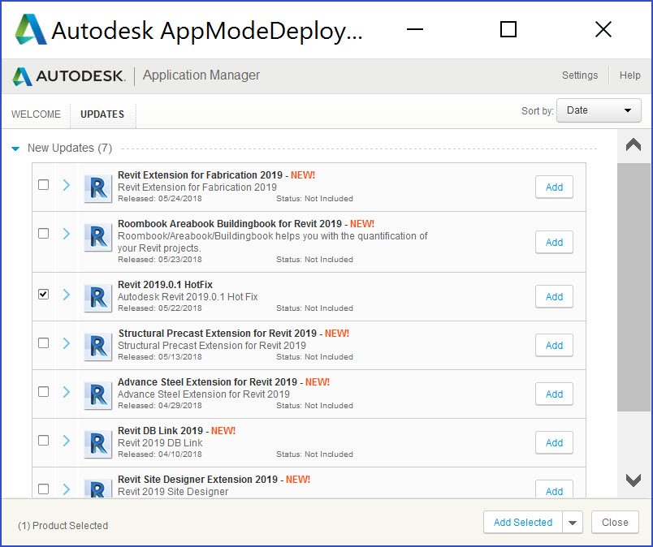Click Revit icon for Advance Steel Extension
This screenshot has height=547, width=653.
click(97, 395)
